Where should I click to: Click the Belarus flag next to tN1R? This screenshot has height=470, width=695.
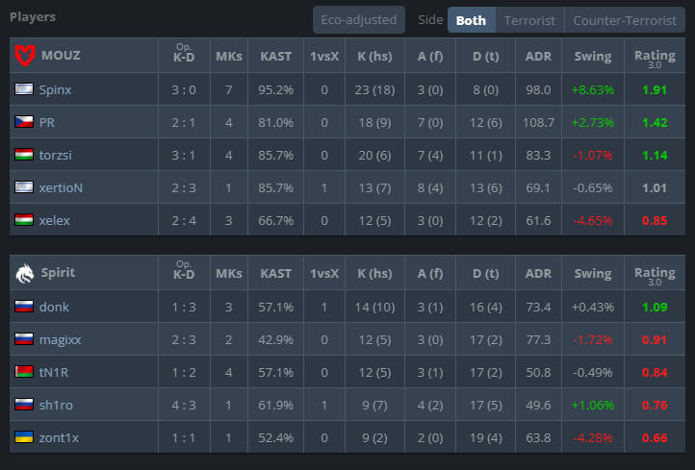[x=24, y=372]
